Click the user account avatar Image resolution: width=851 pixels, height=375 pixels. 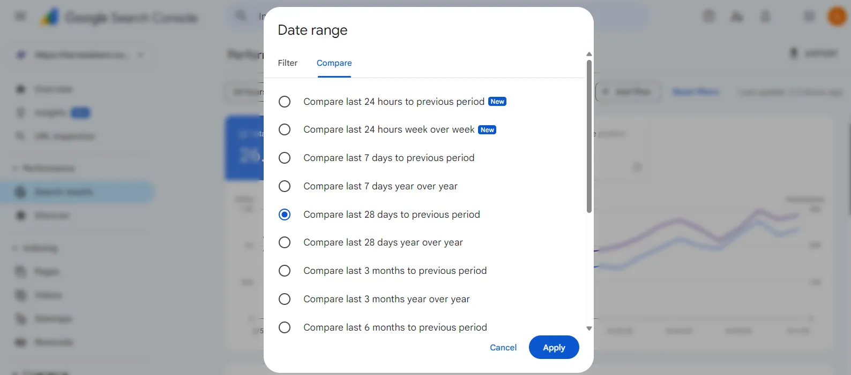point(837,17)
